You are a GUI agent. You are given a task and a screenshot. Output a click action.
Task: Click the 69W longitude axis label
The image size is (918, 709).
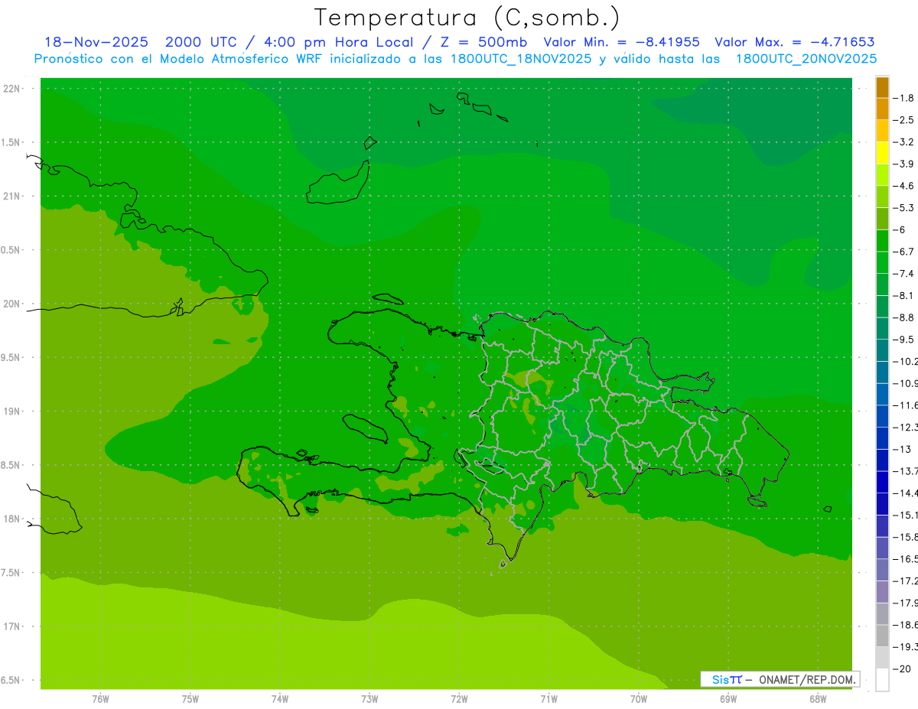728,698
